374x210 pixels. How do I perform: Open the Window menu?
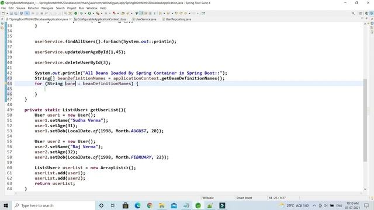92,8
